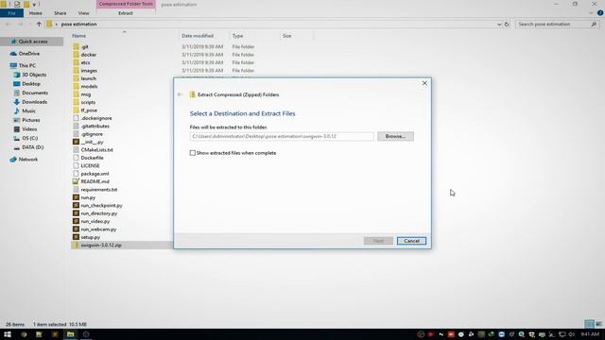Open Desktop in sidebar
This screenshot has height=340, width=605.
click(31, 84)
